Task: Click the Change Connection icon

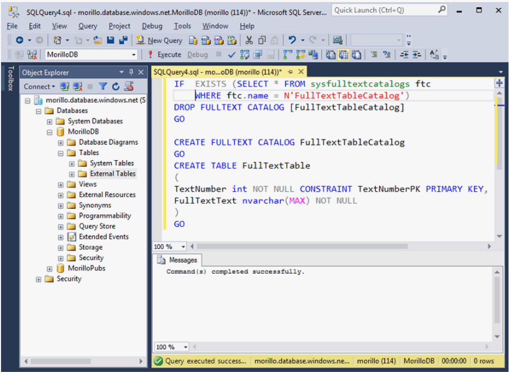Action: pos(32,54)
